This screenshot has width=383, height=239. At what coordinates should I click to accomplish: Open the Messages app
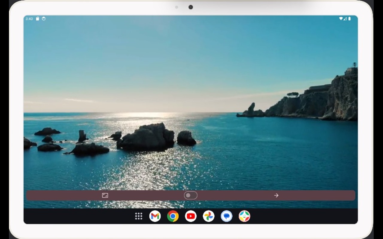[x=227, y=216]
